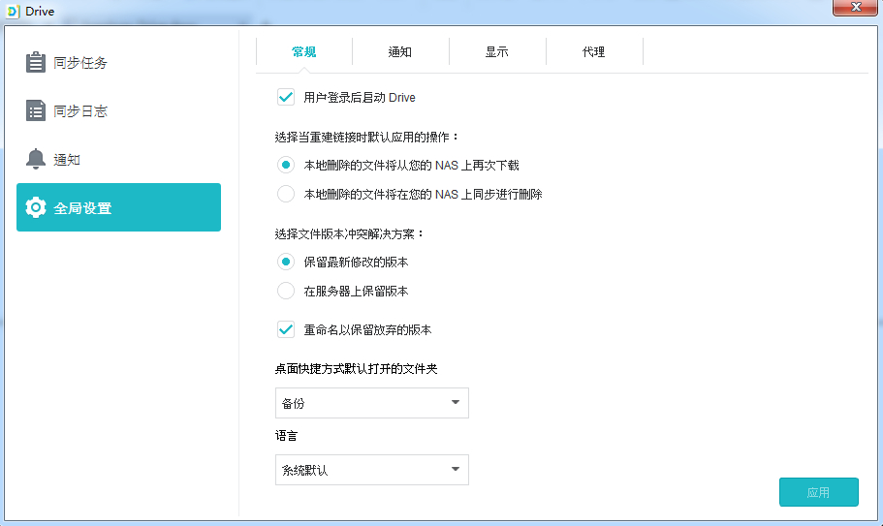Select the 常规 tab
The image size is (883, 526).
[304, 52]
